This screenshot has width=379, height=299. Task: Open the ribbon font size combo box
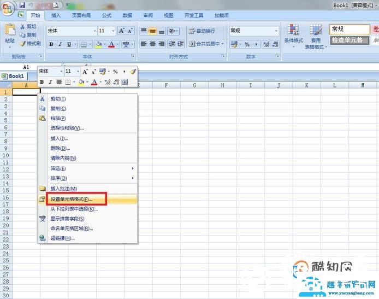pos(106,31)
